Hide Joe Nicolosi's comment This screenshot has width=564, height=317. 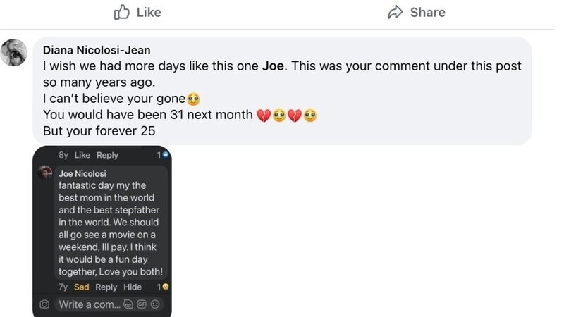coord(133,287)
